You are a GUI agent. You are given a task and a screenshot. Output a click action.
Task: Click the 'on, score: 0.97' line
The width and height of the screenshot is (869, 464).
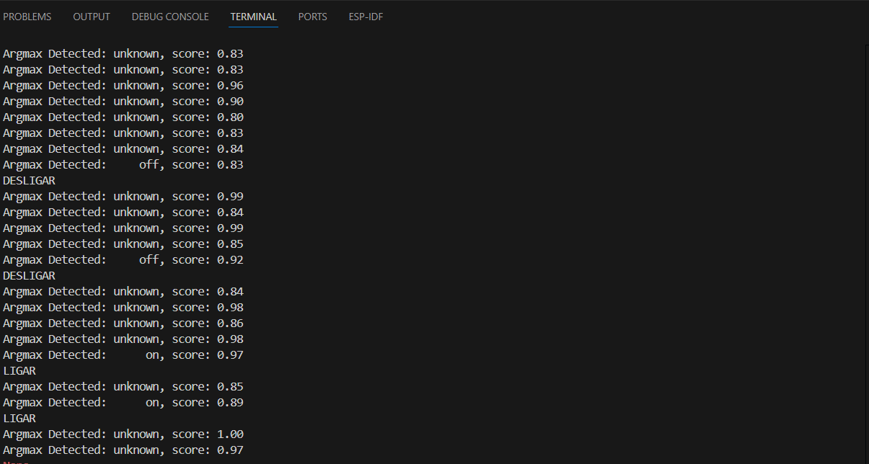click(x=123, y=355)
